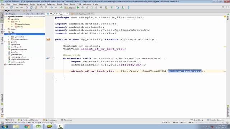Sync project with Gradle files
Screen dimensions: 230x129
[112, 8]
